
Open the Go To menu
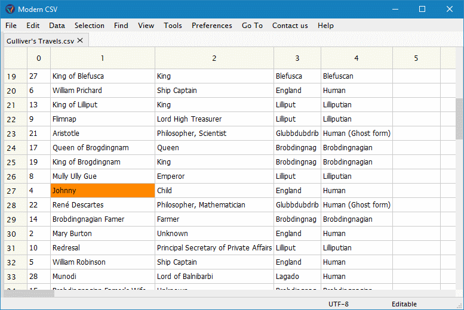[252, 26]
